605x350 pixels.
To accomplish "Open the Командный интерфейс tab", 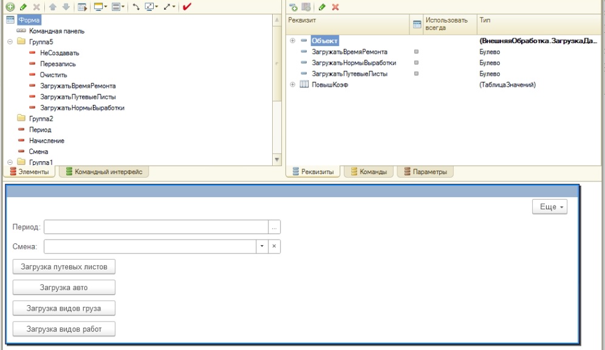I will (x=104, y=172).
